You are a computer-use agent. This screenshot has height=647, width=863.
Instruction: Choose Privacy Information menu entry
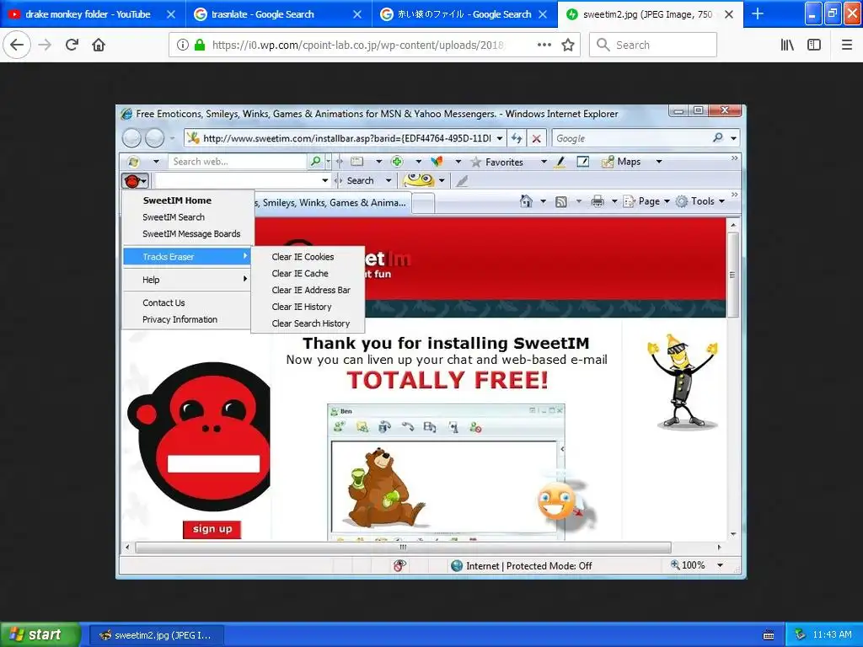click(x=180, y=319)
